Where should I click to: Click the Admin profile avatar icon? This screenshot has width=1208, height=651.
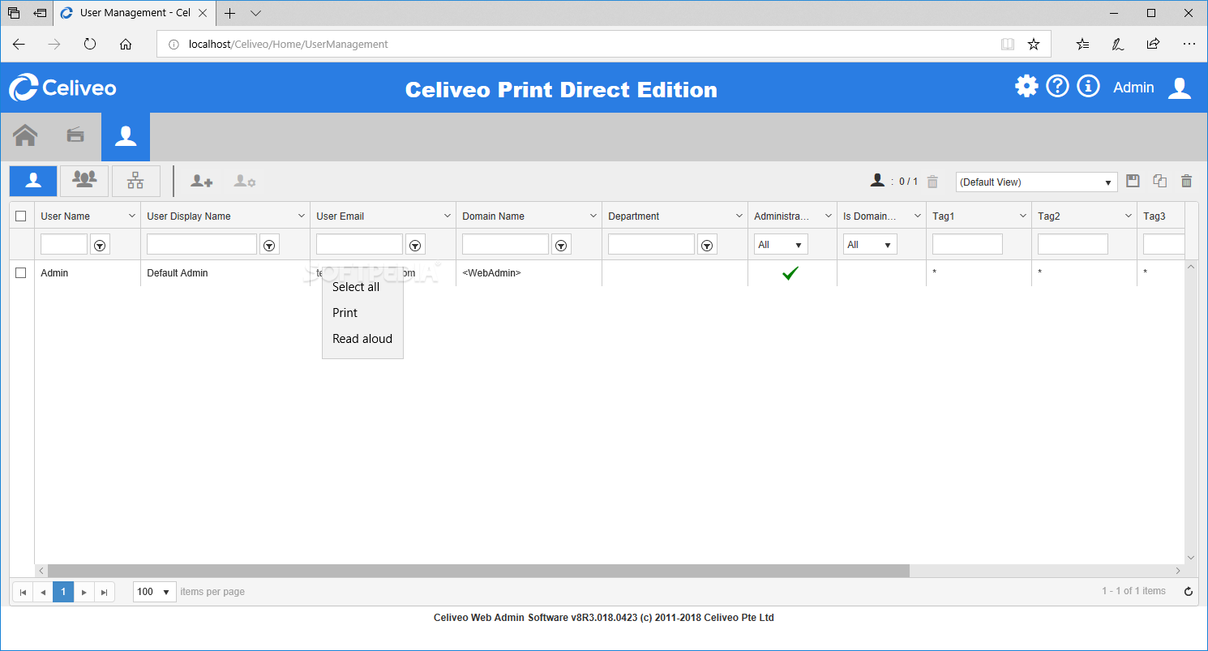point(1180,88)
